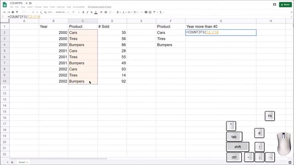Image resolution: width=294 pixels, height=165 pixels.
Task: Click the cell with value 86
Action: tap(112, 45)
